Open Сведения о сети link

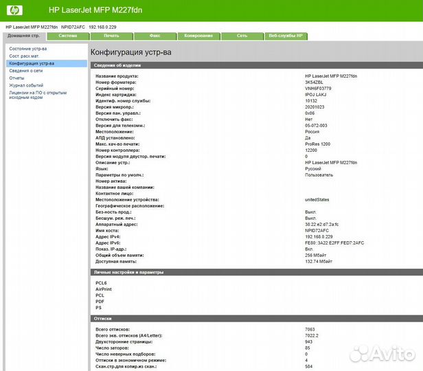coord(26,71)
